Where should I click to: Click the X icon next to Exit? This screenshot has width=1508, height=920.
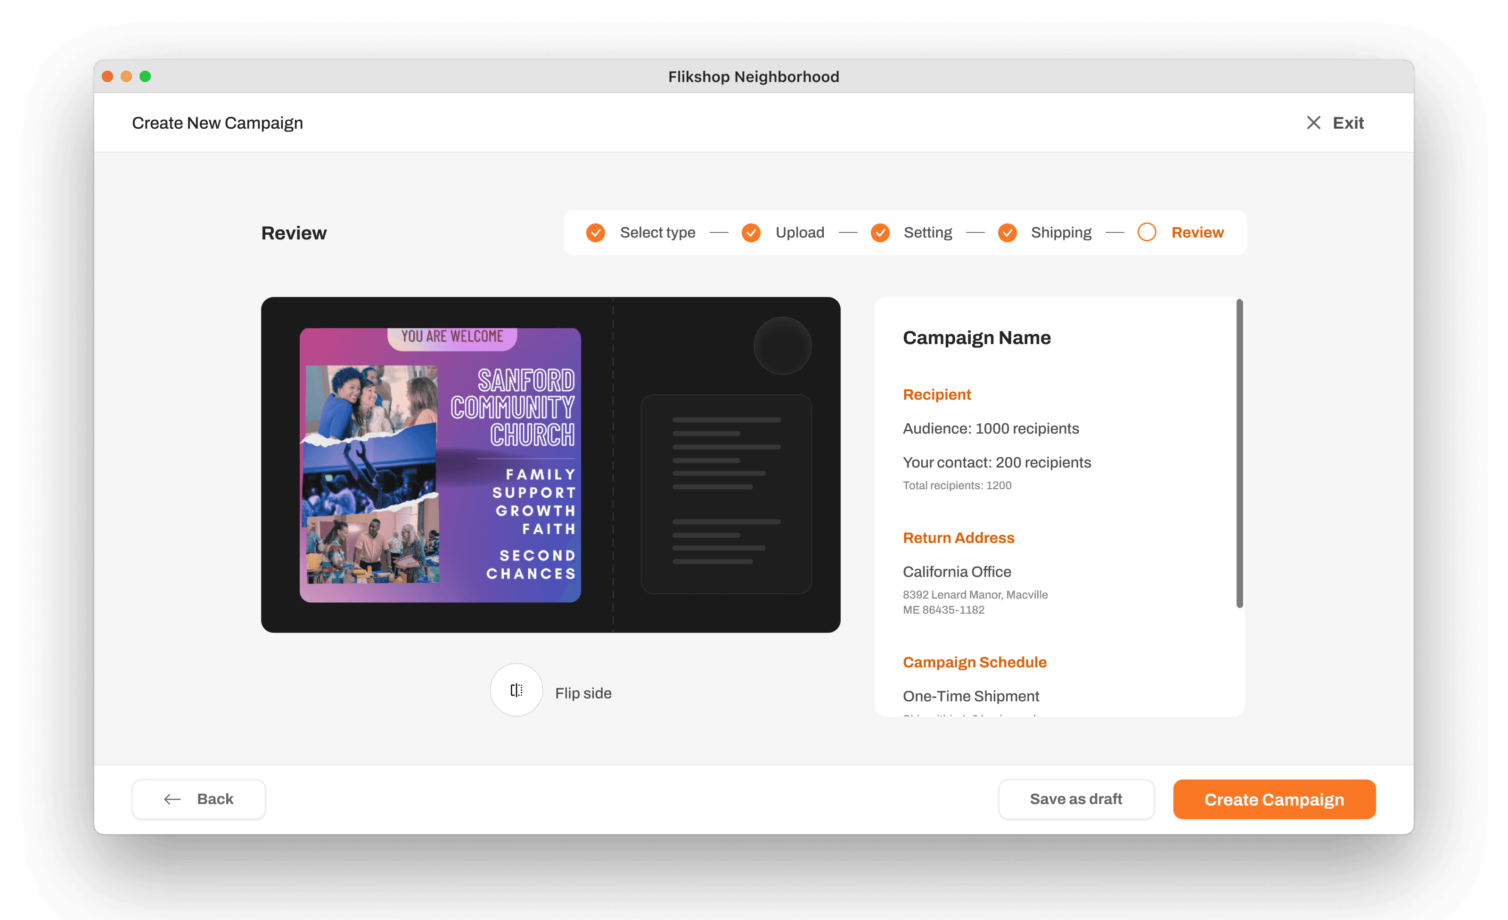click(1313, 123)
